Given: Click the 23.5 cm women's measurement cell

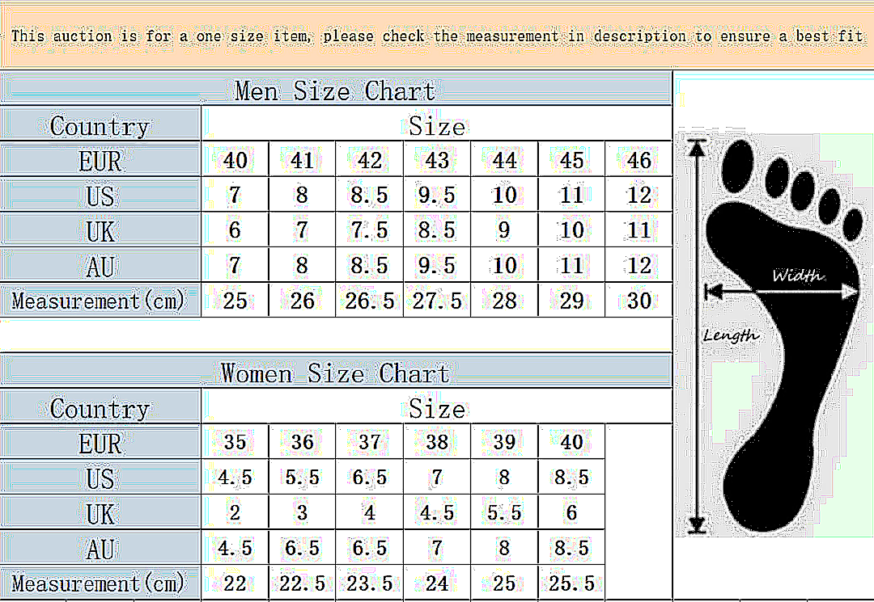Looking at the screenshot, I should (369, 583).
